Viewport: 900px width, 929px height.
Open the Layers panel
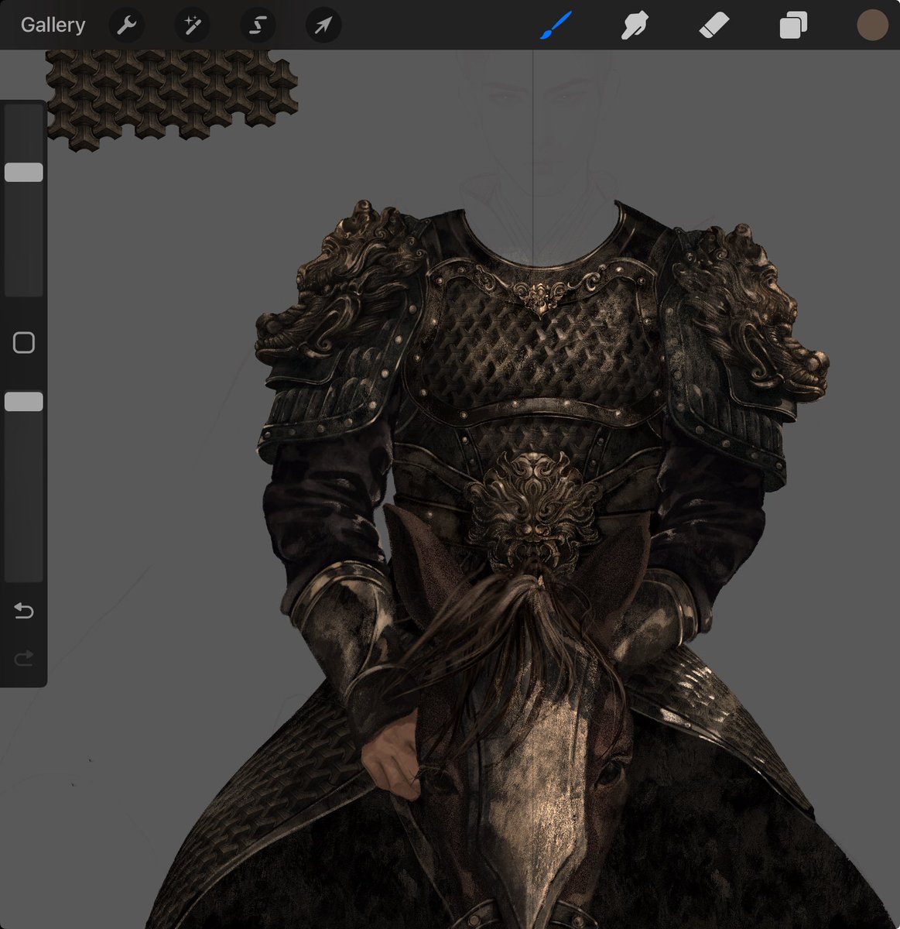pos(793,26)
